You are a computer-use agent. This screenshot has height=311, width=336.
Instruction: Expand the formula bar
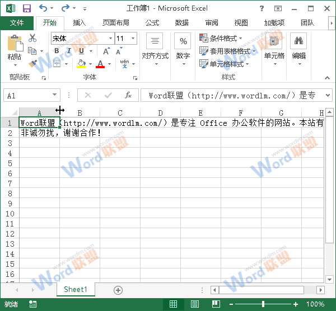pos(328,95)
